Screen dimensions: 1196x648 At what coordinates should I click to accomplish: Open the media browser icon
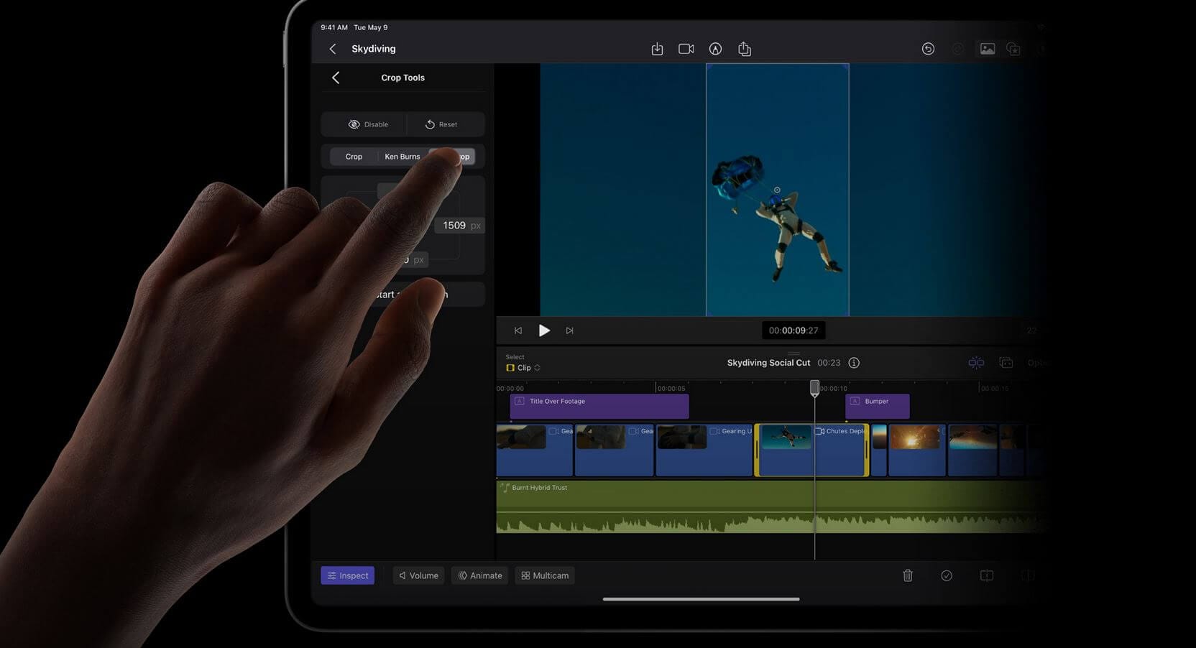(988, 48)
